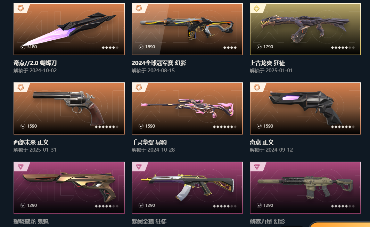
Task: Click the pink triangle tier badge on 耀鳞威龙 鬼魅
Action: (21, 167)
